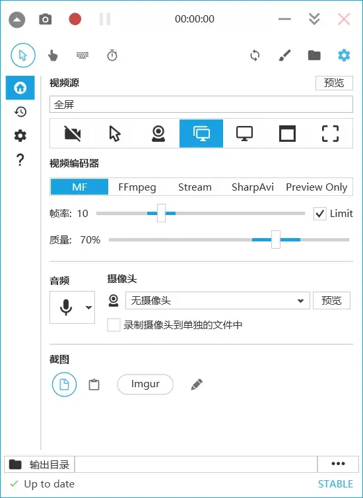Collapse panel with the round up-arrow button

coord(17,20)
